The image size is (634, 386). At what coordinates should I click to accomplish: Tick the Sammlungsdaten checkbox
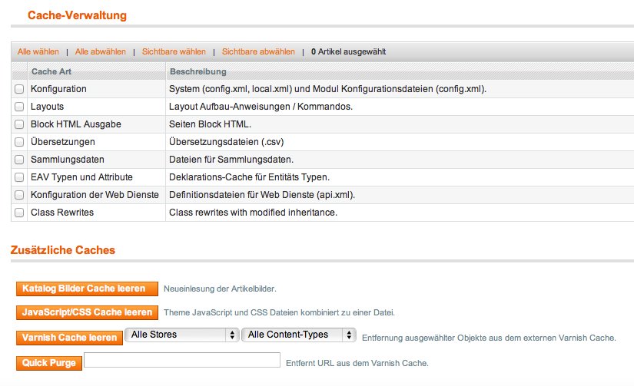click(19, 160)
